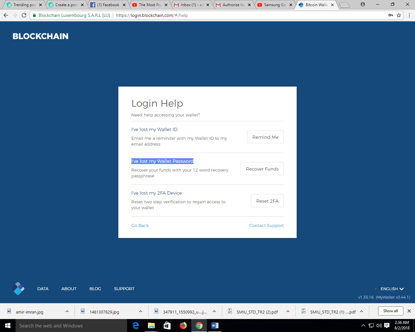Open downloaded SMIU_STD_TR2 (1) ....pdf
Image resolution: width=415 pixels, height=332 pixels.
[333, 312]
